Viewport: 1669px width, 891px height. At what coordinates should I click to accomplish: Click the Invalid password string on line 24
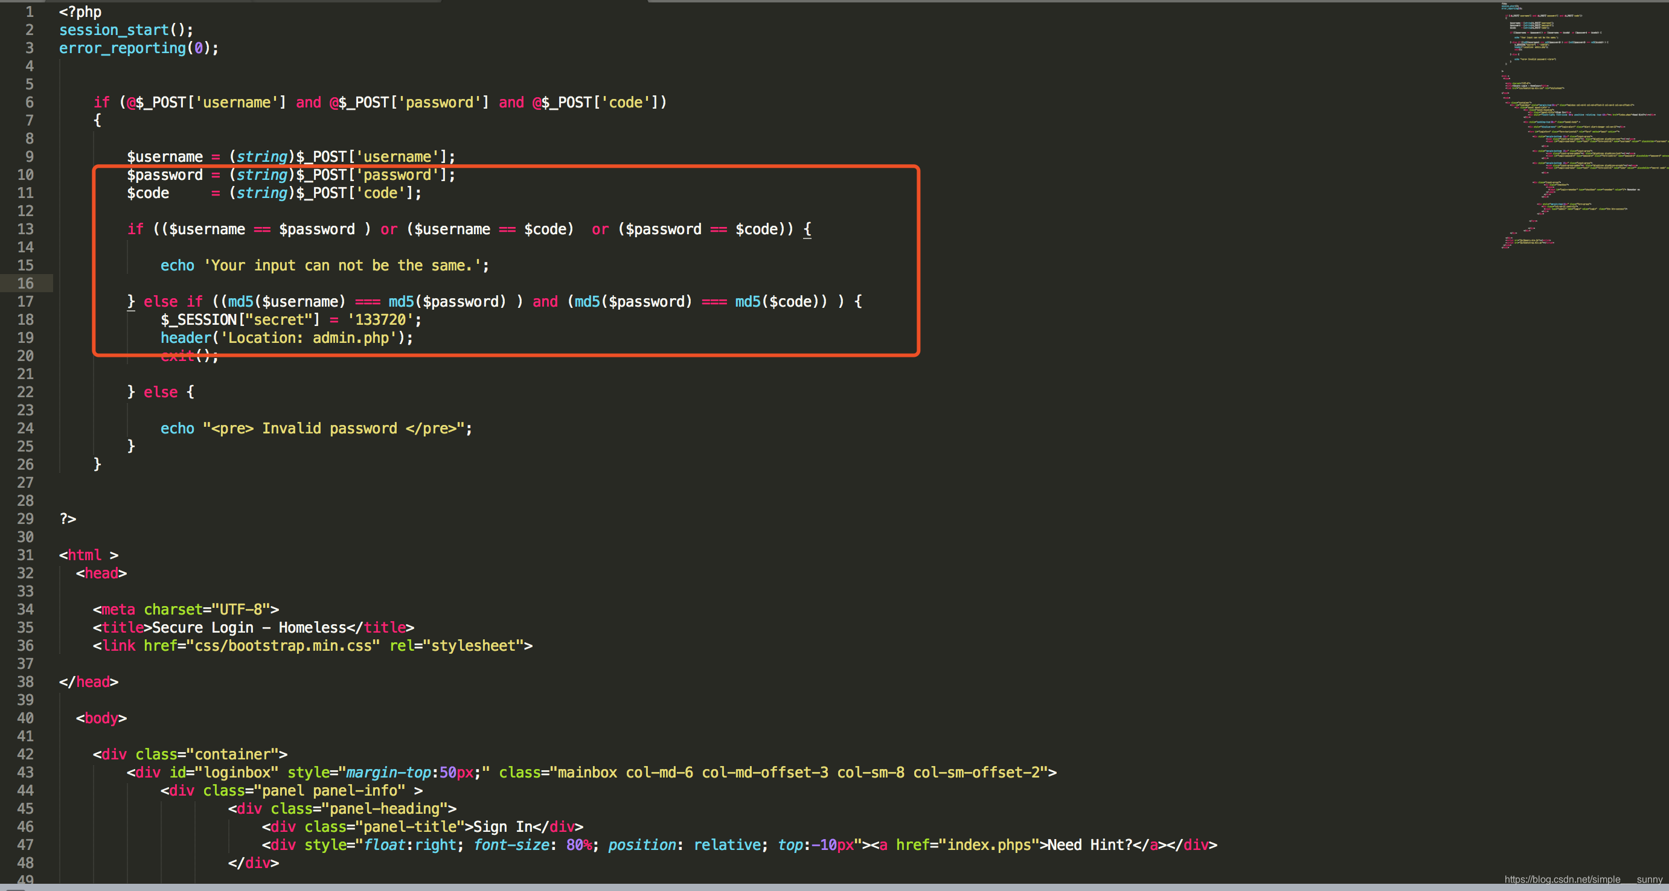pos(334,429)
